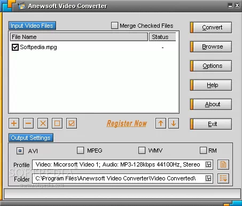The image size is (242, 206).
Task: Select the Softpedia.mpg file row
Action: [x=93, y=47]
